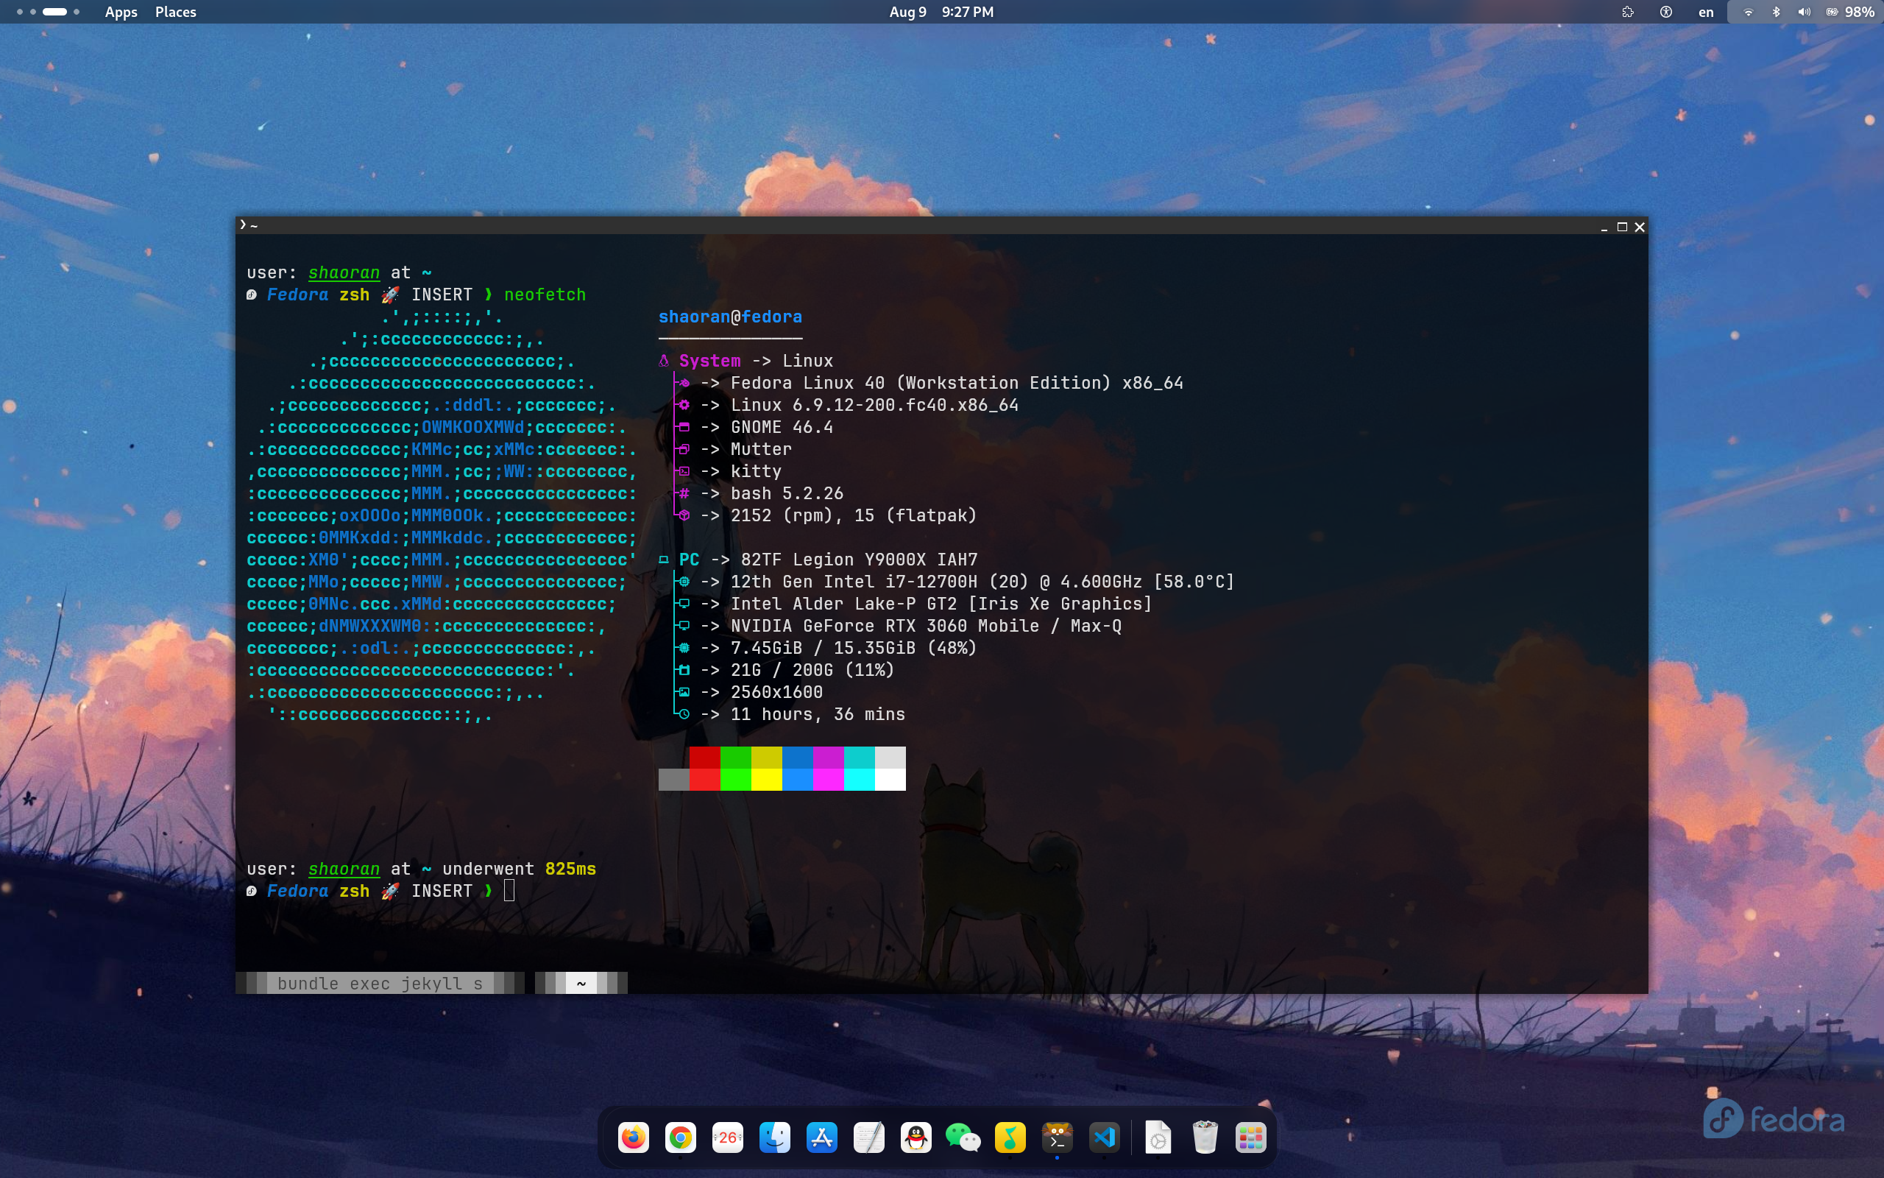1884x1178 pixels.
Task: Open the Finder-style file manager icon
Action: (775, 1138)
